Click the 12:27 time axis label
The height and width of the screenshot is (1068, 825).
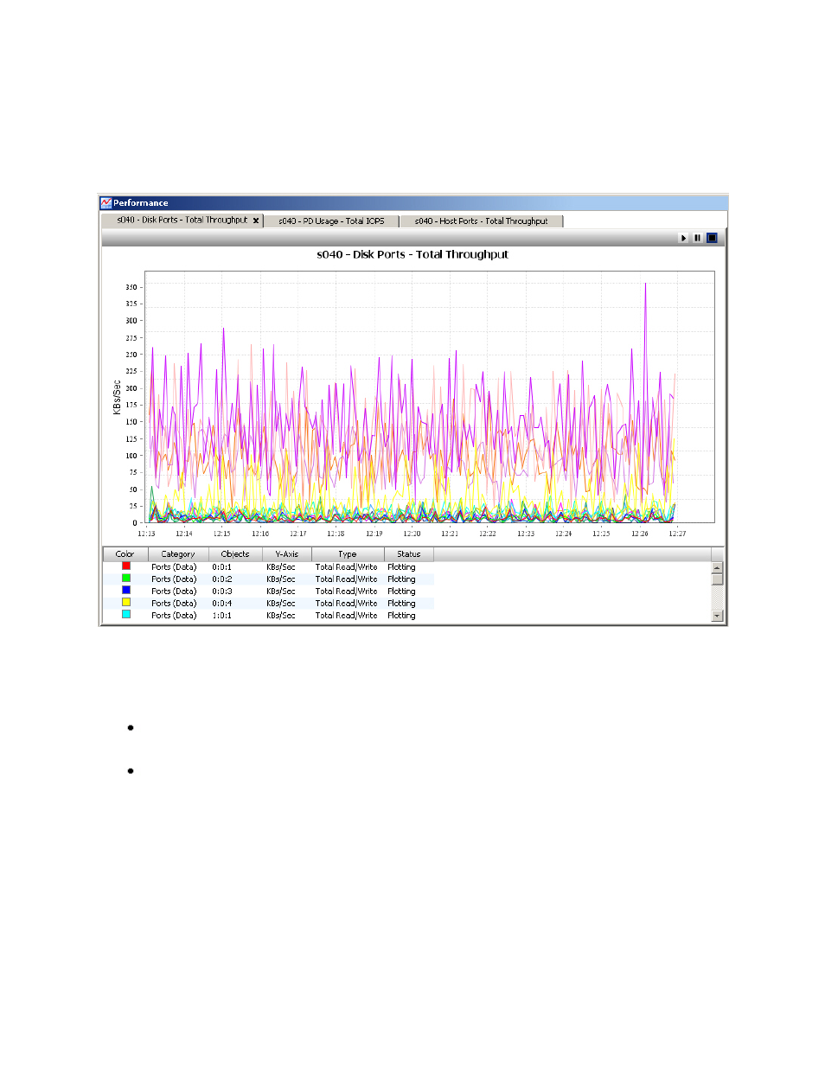pos(677,534)
